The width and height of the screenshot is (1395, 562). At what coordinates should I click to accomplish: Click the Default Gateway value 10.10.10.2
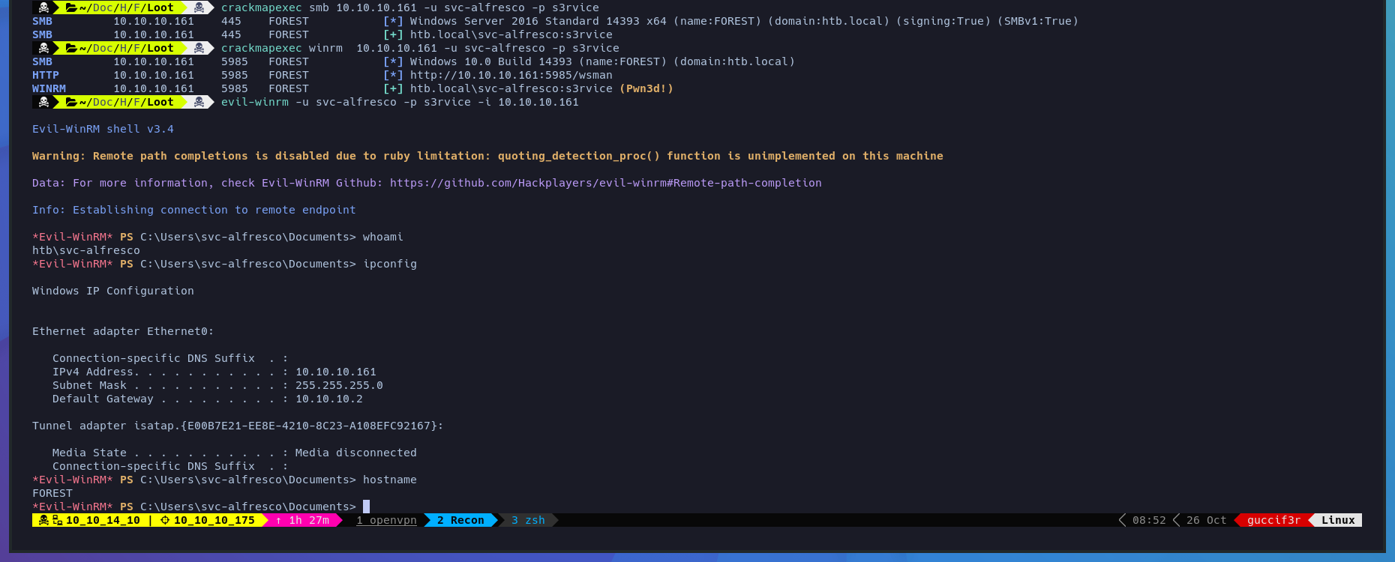328,399
